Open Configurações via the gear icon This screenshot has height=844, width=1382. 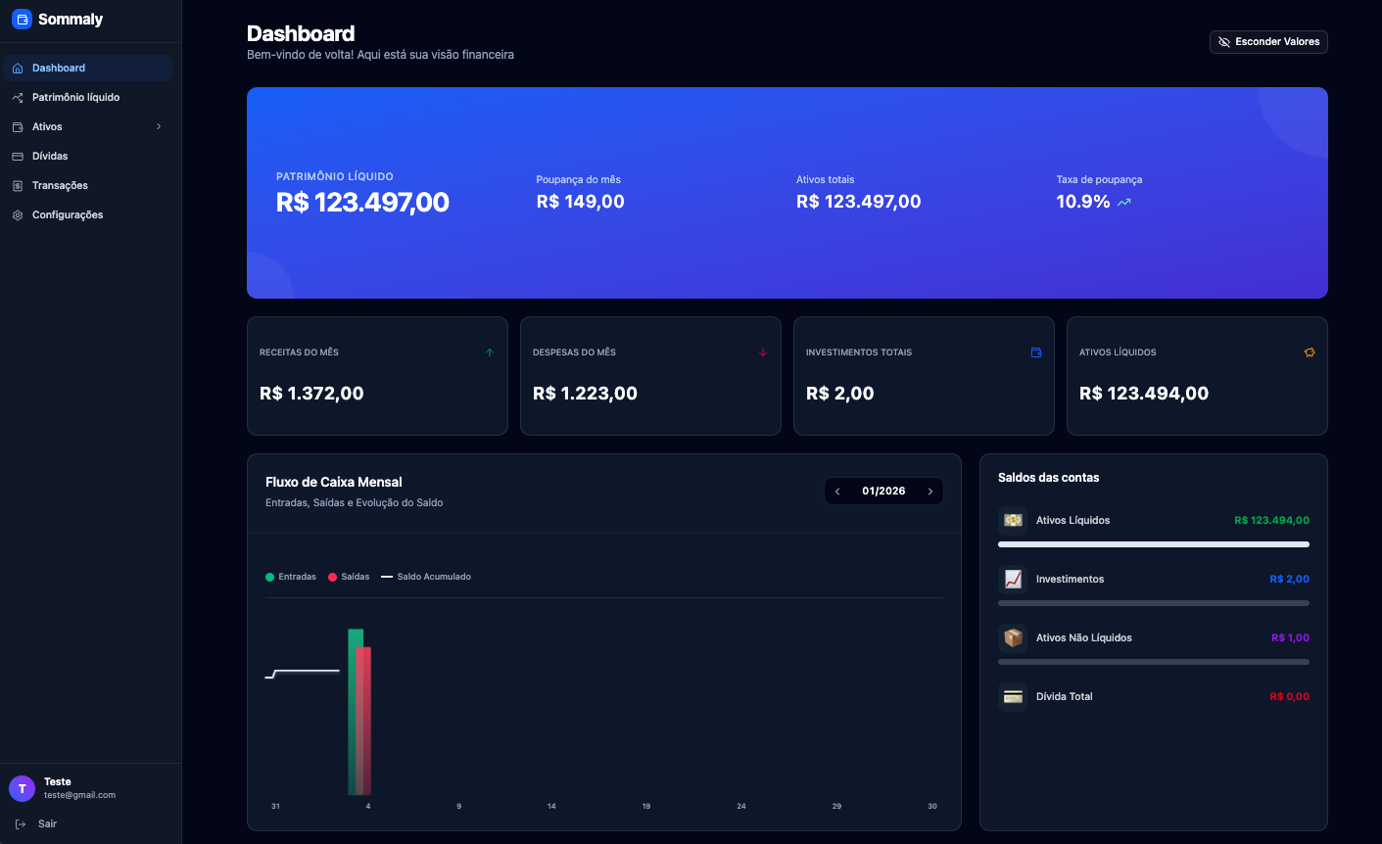[x=17, y=214]
